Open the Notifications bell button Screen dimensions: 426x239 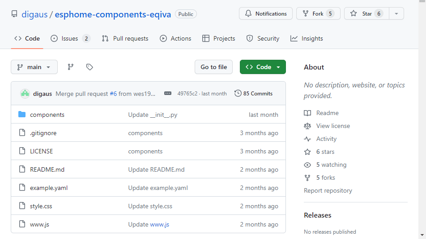tap(266, 13)
